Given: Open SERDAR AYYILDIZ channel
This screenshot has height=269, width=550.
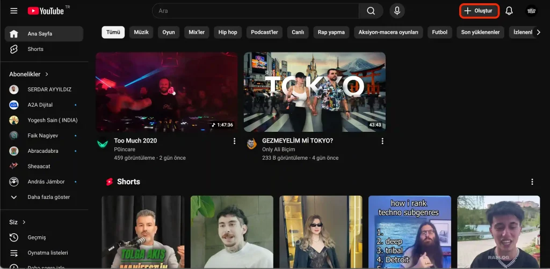Looking at the screenshot, I should [x=44, y=89].
